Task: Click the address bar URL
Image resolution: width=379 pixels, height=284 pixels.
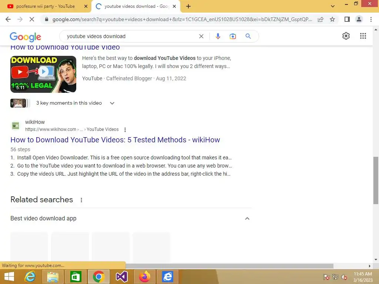Action: pos(182,19)
